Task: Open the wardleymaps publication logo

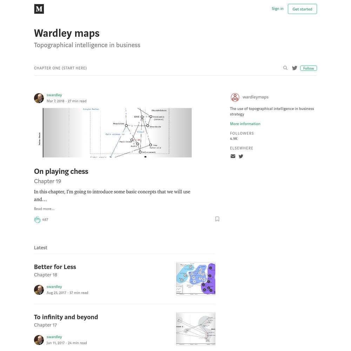Action: [235, 97]
